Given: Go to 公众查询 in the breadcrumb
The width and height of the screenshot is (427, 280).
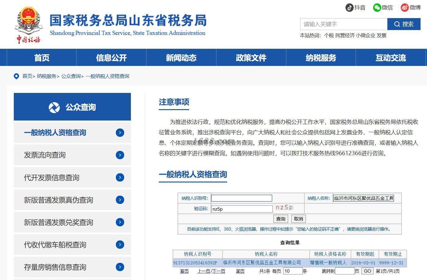Looking at the screenshot, I should [x=71, y=76].
